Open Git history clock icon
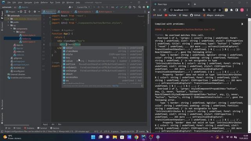 pyautogui.click(x=130, y=7)
